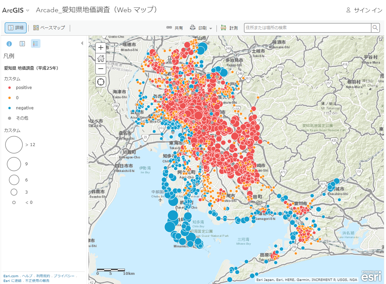Return map to default home extent
This screenshot has width=386, height=284.
click(x=101, y=58)
